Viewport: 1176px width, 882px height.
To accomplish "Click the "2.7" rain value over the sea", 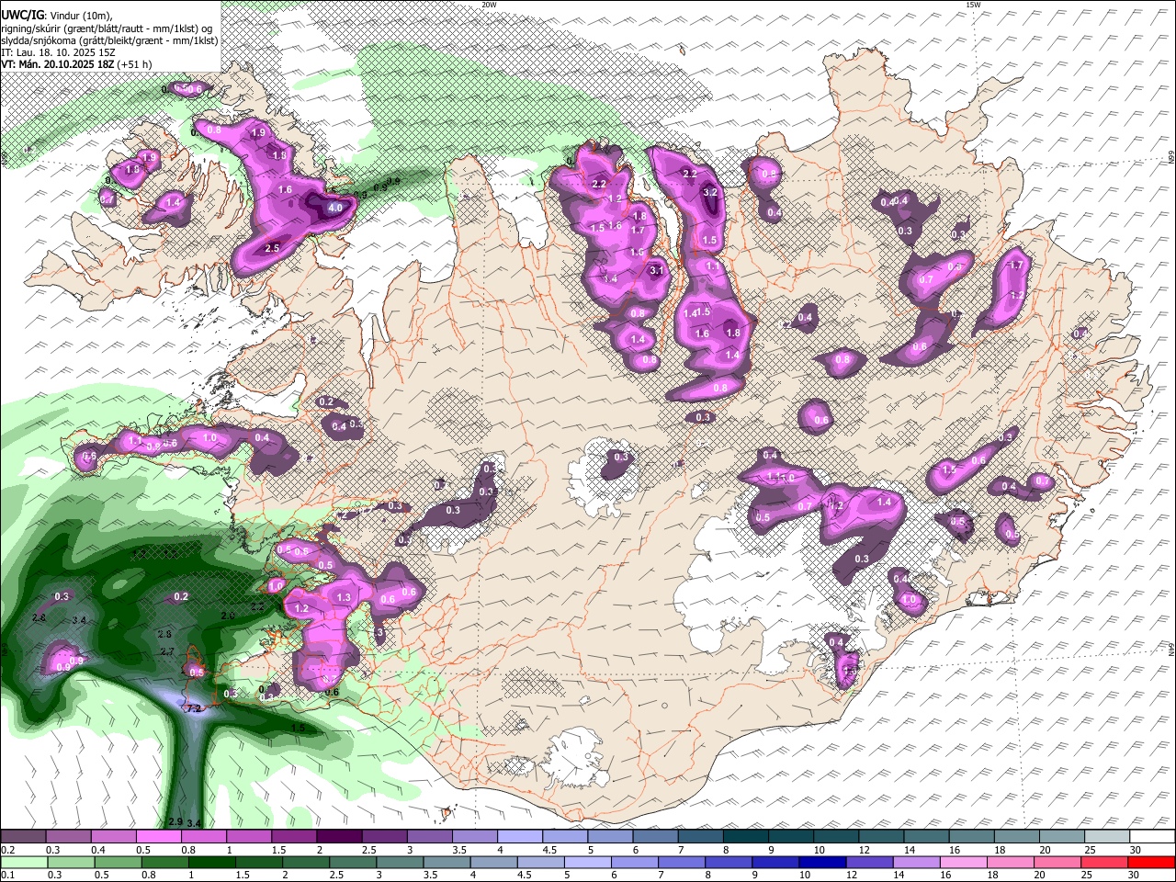I will (x=167, y=651).
